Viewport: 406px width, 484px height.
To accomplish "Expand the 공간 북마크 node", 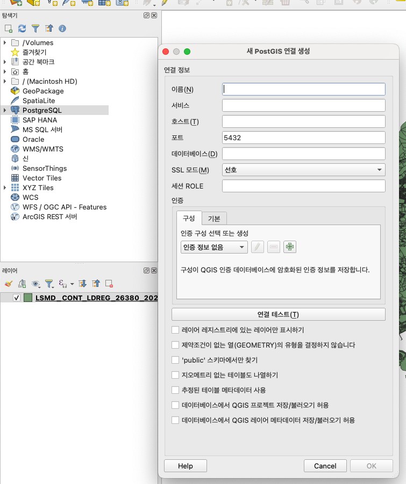I will click(5, 62).
